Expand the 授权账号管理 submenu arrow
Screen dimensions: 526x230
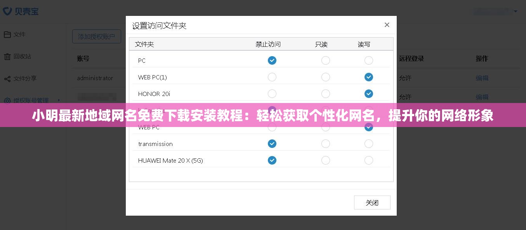[59, 100]
